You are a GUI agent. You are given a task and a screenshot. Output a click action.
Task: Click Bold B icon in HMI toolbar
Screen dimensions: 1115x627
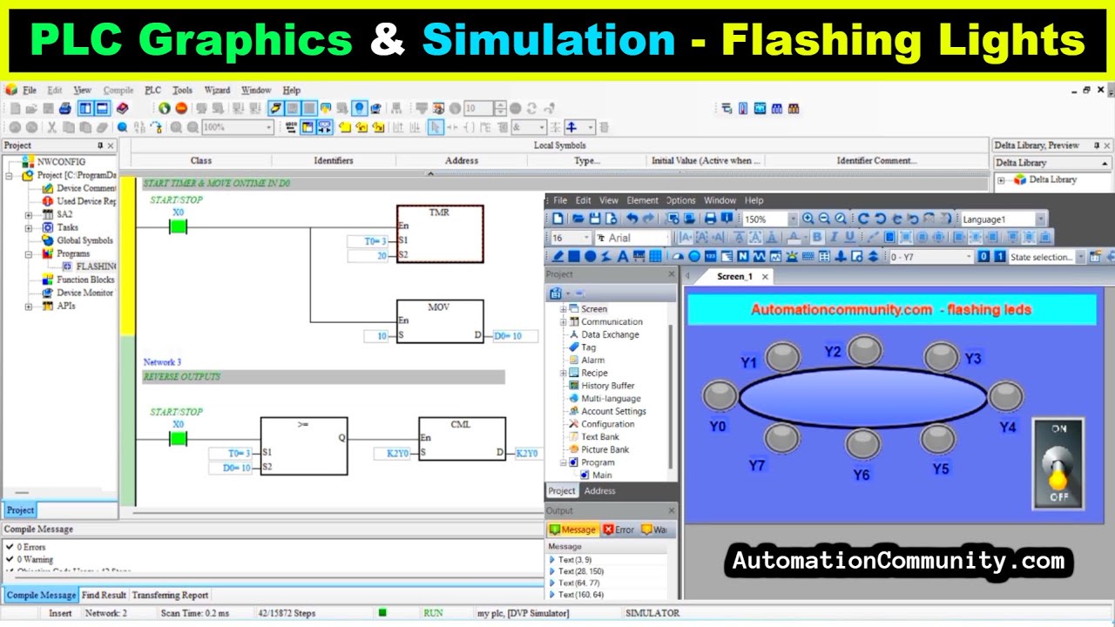pos(816,237)
